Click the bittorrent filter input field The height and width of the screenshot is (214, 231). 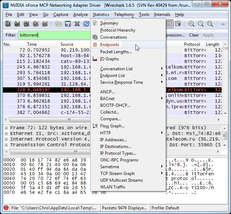coord(54,35)
